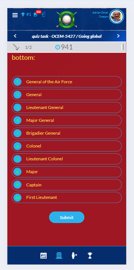Open the hamburger menu
134x270 pixels.
(15, 15)
